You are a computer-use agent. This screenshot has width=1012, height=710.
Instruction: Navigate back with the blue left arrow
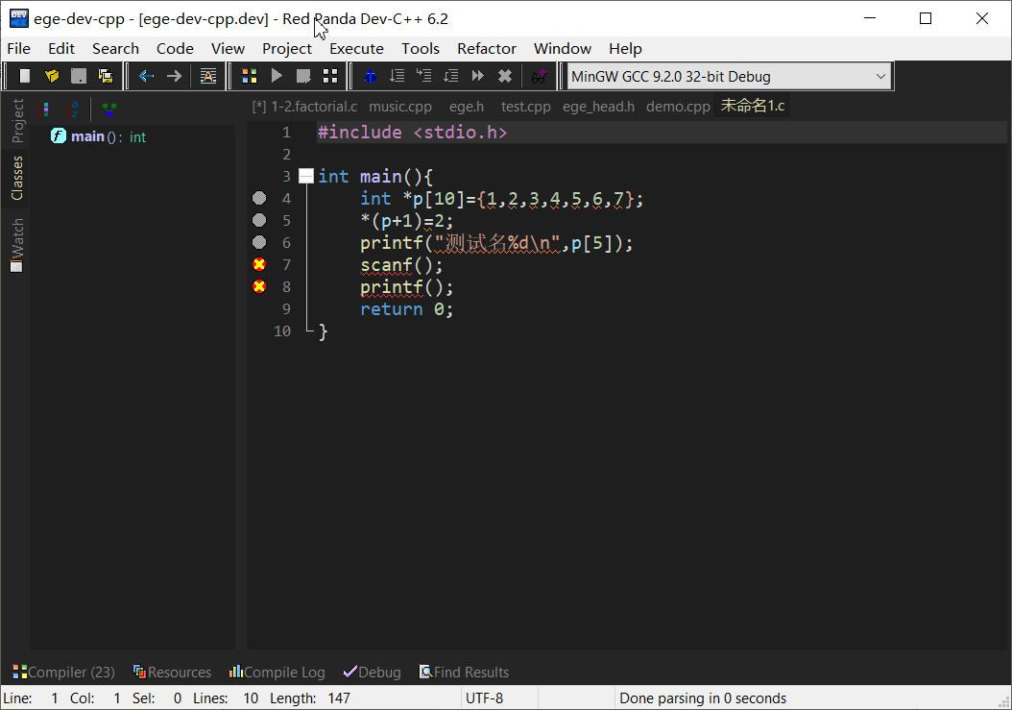147,76
